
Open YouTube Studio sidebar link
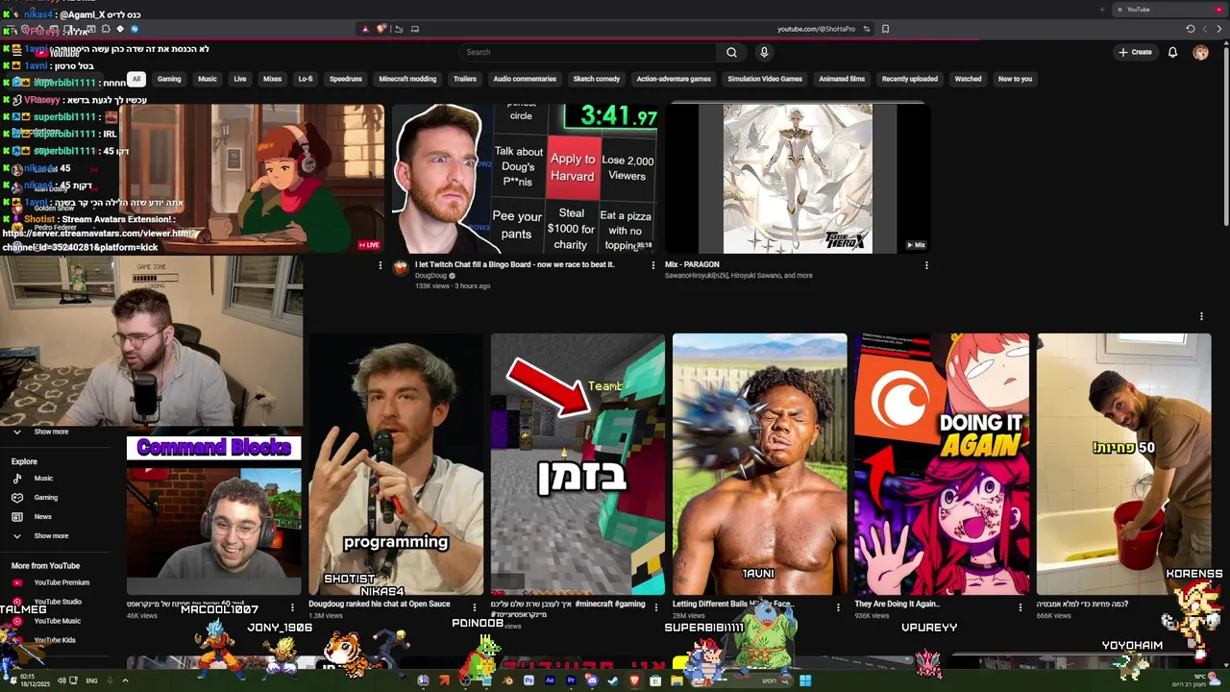click(58, 602)
